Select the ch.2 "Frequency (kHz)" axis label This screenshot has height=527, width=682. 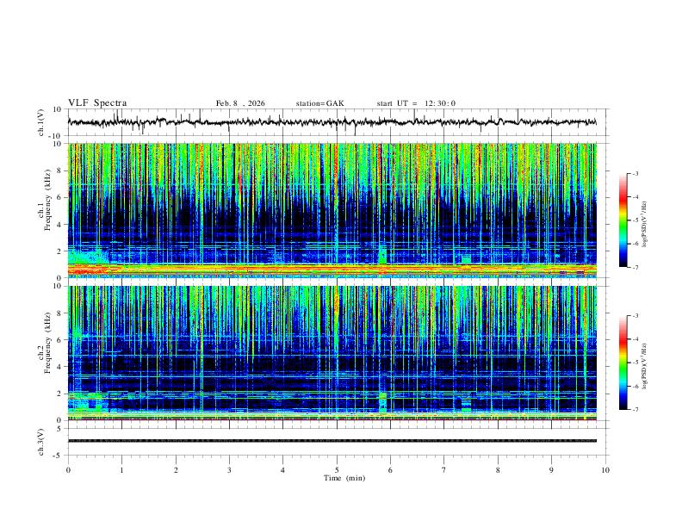47,343
